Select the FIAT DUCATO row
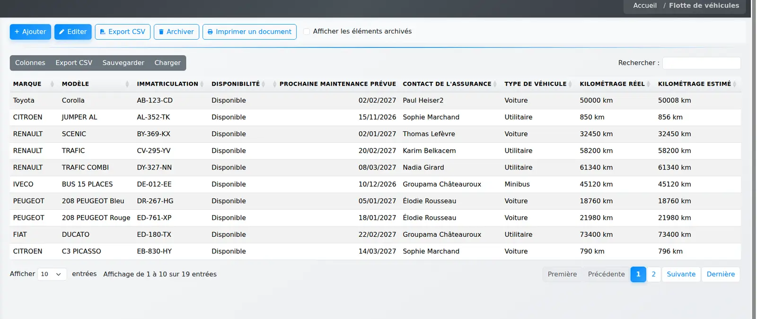 [375, 235]
